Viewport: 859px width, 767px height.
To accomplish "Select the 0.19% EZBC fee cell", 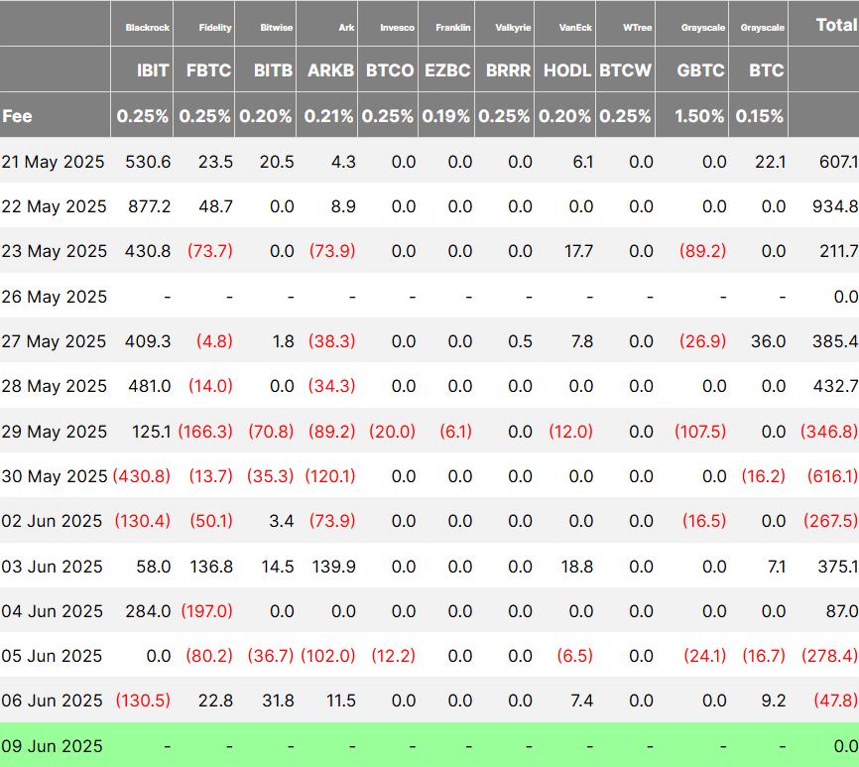I will [x=445, y=116].
